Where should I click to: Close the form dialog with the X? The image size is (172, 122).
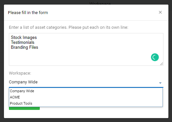[160, 12]
